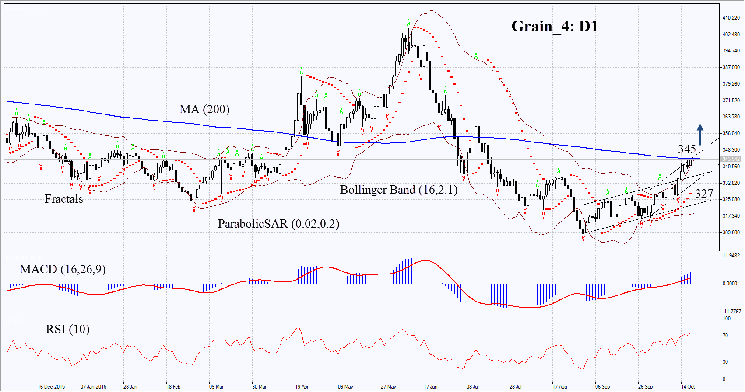Image resolution: width=745 pixels, height=392 pixels.
Task: Click the MACD scale value 11.9482
Action: pyautogui.click(x=731, y=256)
